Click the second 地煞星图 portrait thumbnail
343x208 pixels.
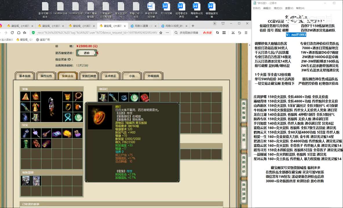36,181
